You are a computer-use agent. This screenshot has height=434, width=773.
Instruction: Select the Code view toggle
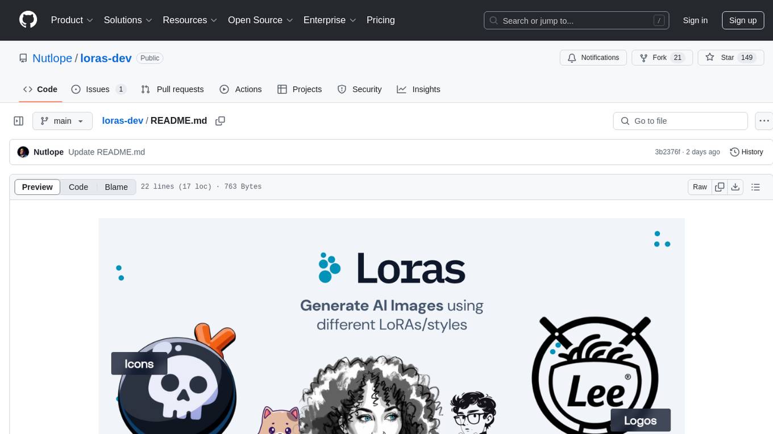(x=78, y=187)
